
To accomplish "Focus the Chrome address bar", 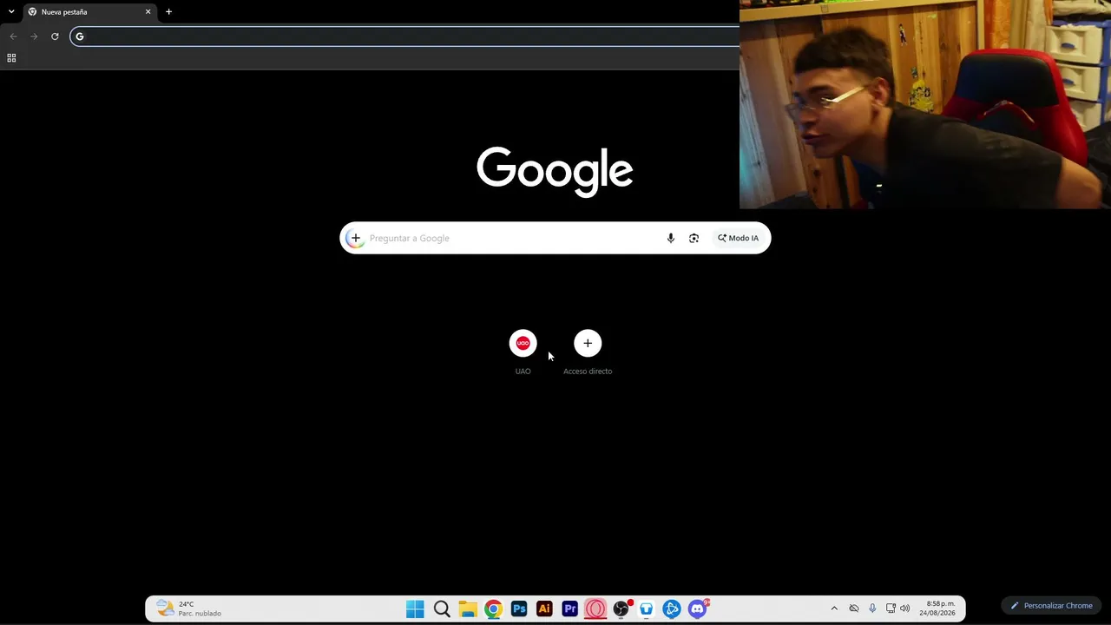I will click(x=404, y=36).
